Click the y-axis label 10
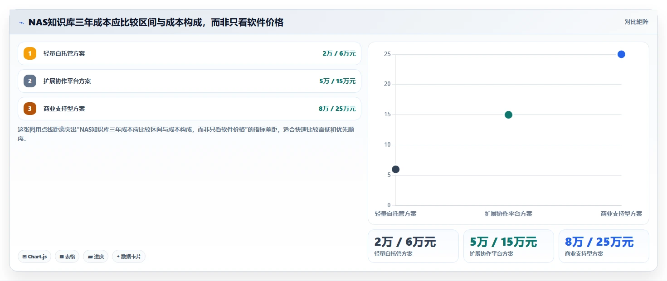 387,145
